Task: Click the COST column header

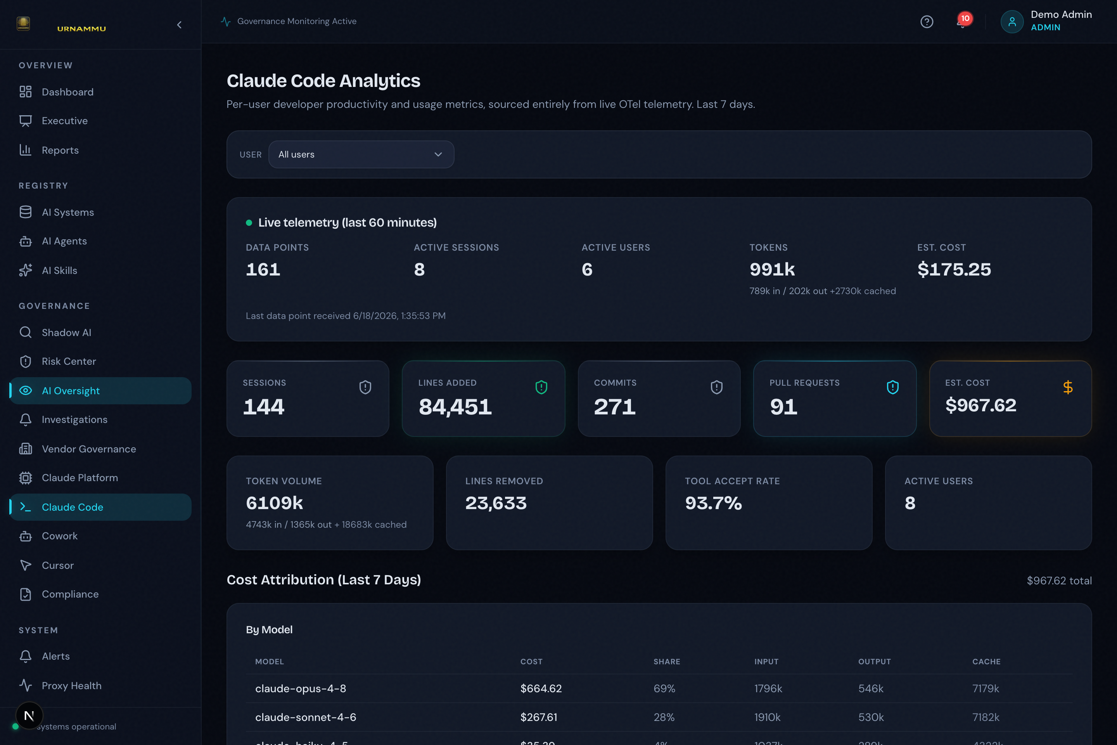Action: click(x=531, y=661)
